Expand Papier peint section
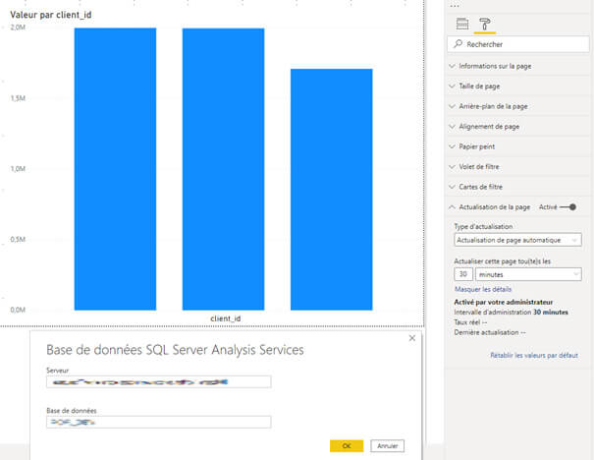Image resolution: width=594 pixels, height=460 pixels. 518,146
